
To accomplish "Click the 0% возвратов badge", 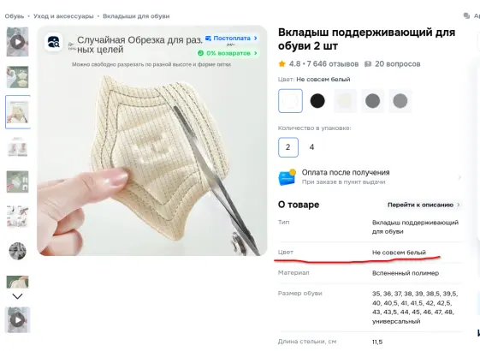I will click(228, 53).
